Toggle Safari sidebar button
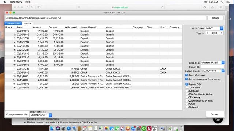Image resolution: width=234 pixels, height=131 pixels. [x=39, y=7]
